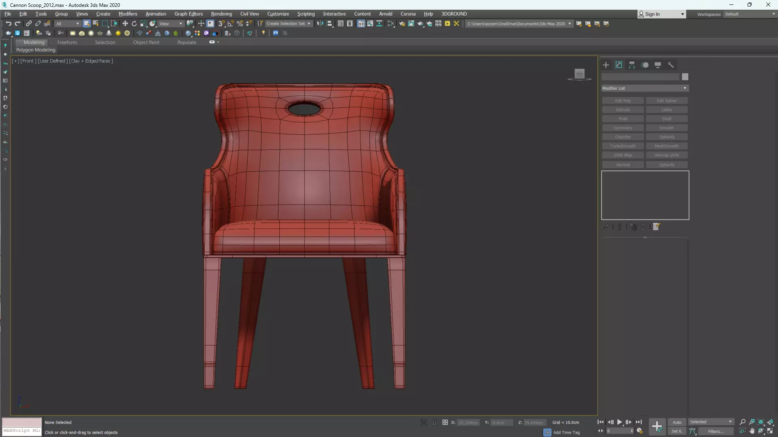Image resolution: width=778 pixels, height=437 pixels.
Task: Click the Maximize Viewport Toggle icon
Action: click(x=770, y=431)
